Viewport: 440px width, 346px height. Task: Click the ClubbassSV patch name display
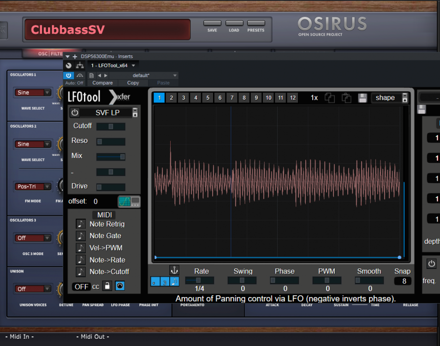[x=107, y=30]
